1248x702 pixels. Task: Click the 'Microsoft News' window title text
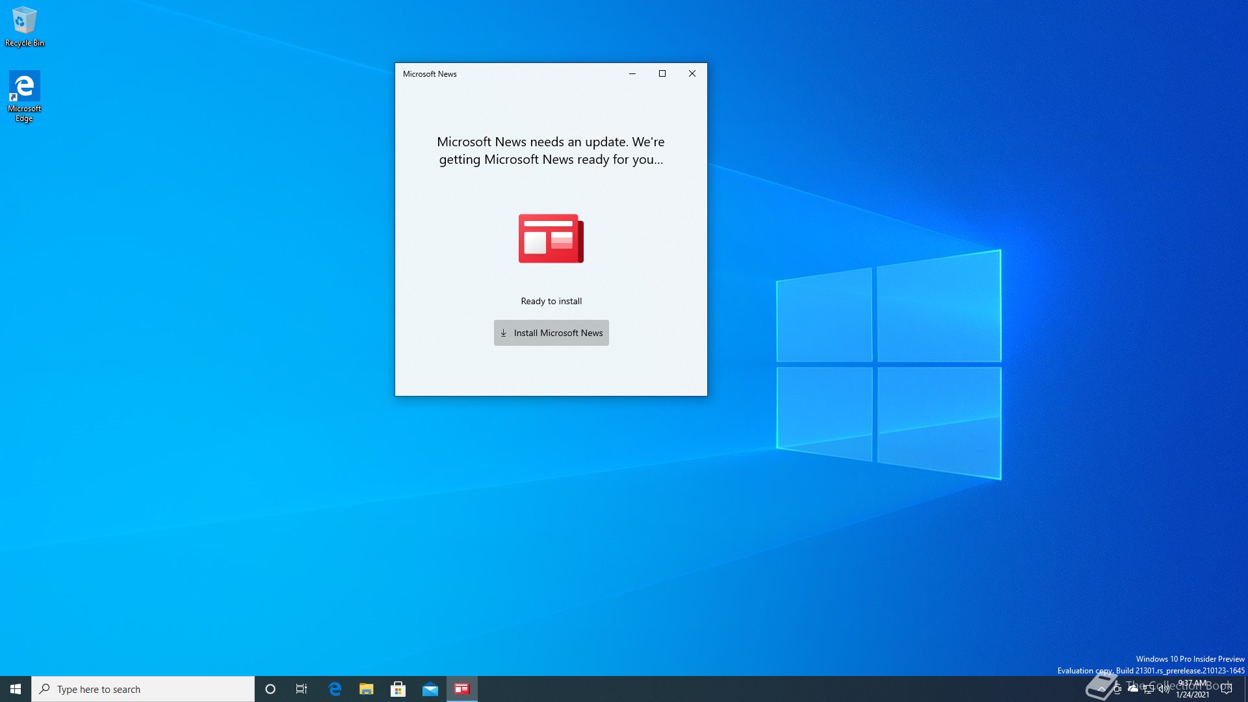click(430, 74)
